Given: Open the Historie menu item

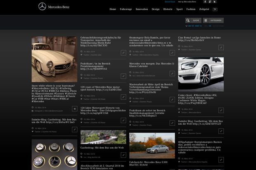Looking at the screenshot, I should (x=168, y=9).
